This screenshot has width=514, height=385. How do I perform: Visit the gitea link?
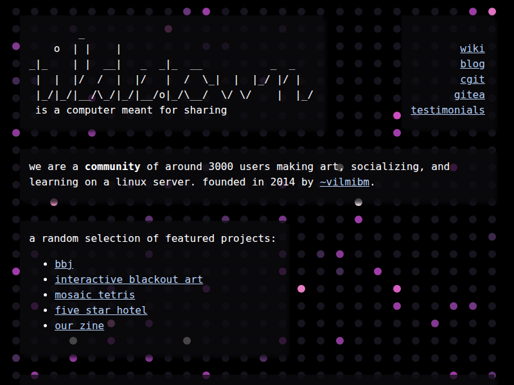tap(469, 95)
